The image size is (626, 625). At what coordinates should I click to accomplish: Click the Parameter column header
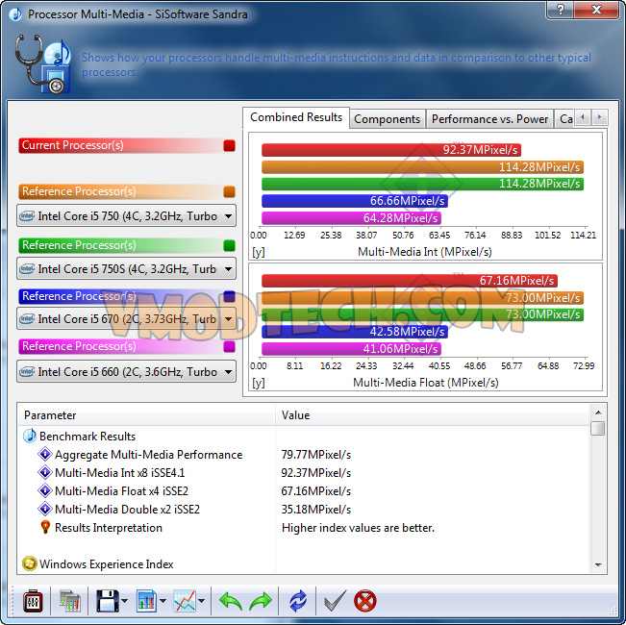click(x=146, y=415)
